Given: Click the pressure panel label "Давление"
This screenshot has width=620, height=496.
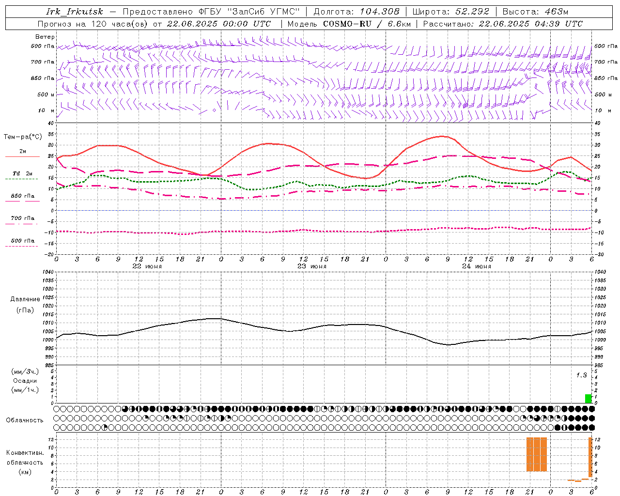Looking at the screenshot, I should (x=25, y=299).
